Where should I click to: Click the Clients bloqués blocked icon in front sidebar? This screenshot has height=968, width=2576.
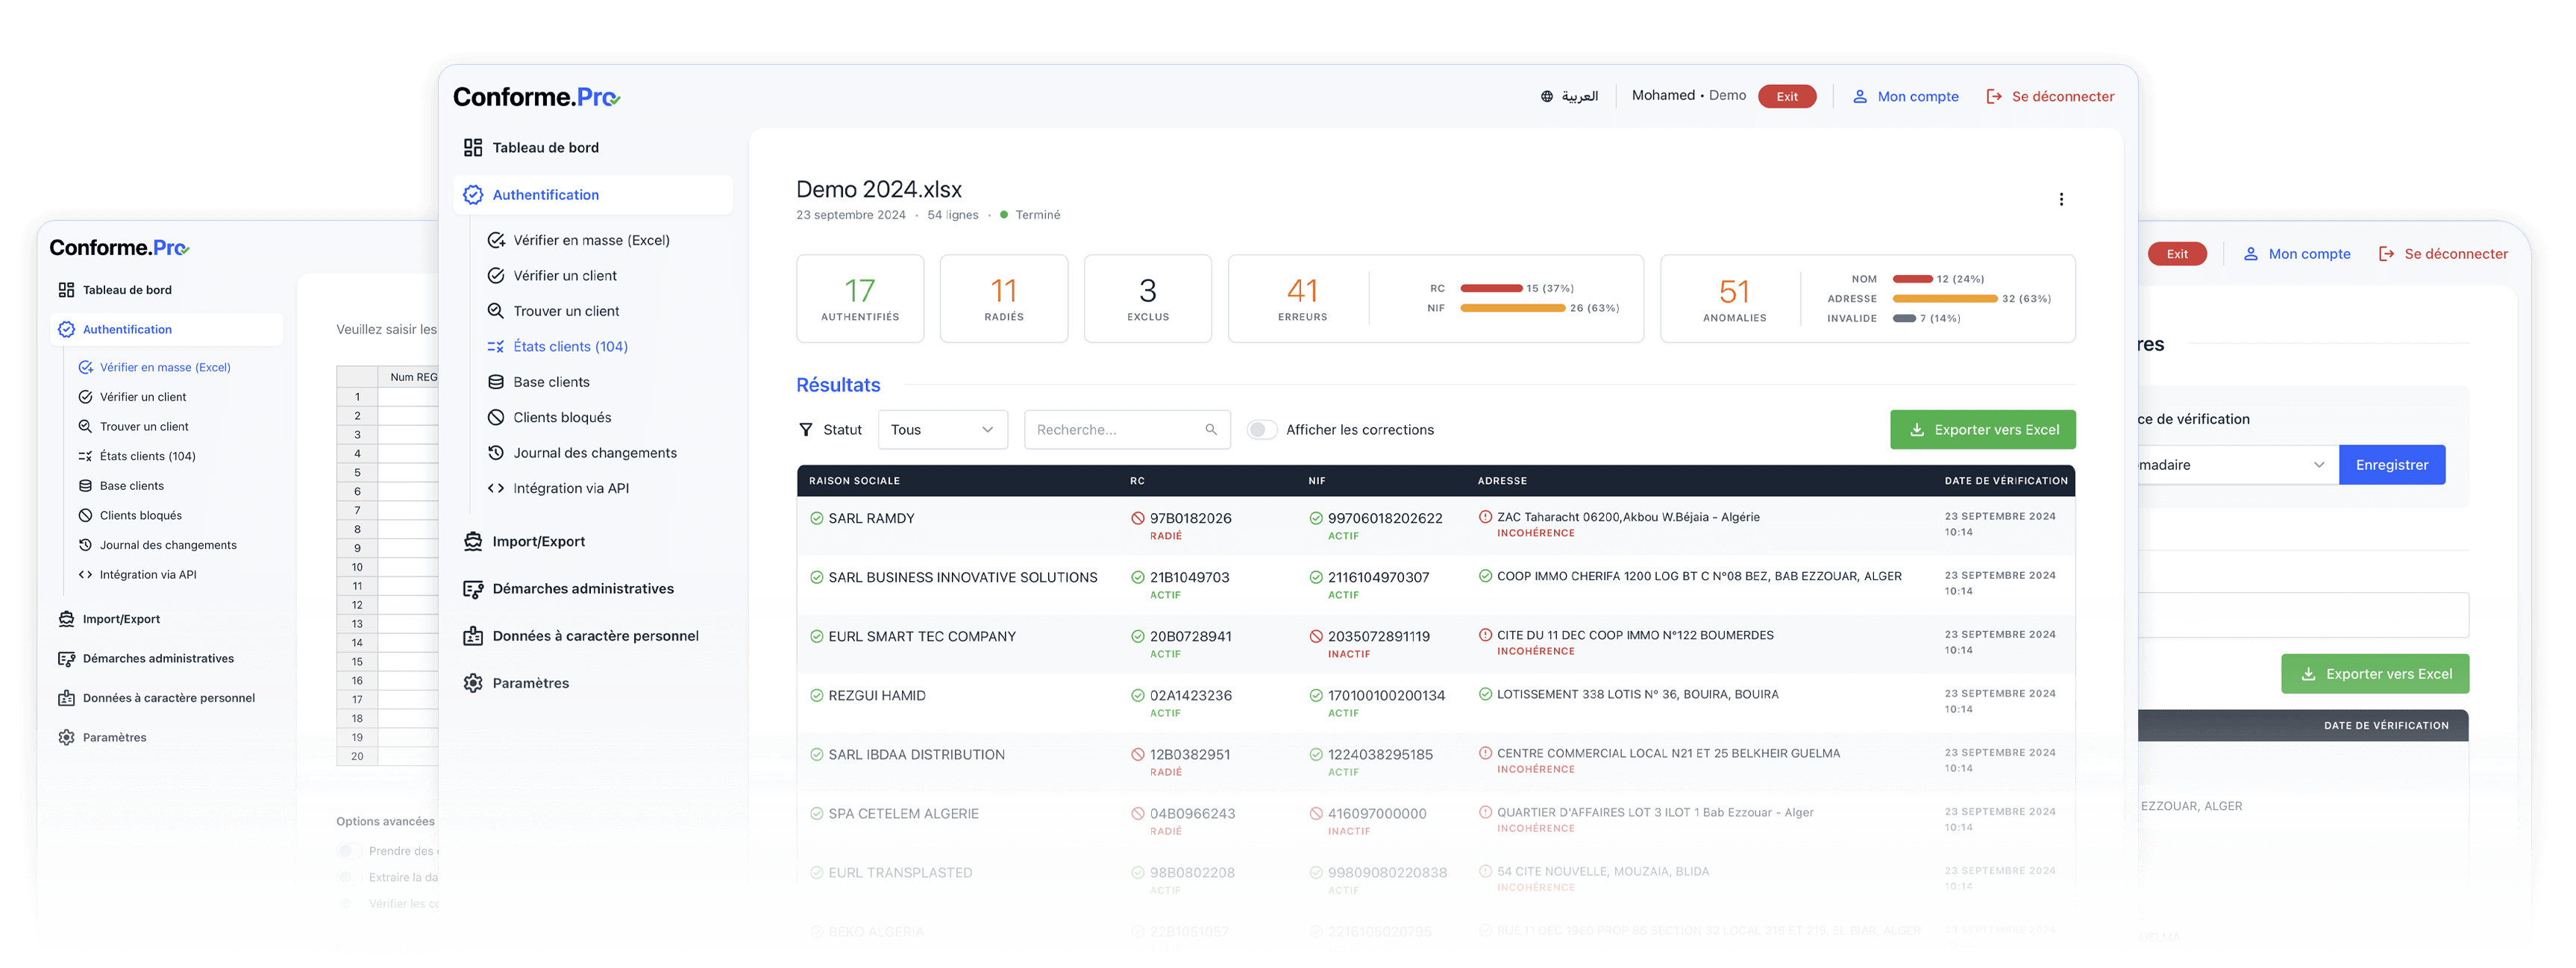[496, 418]
